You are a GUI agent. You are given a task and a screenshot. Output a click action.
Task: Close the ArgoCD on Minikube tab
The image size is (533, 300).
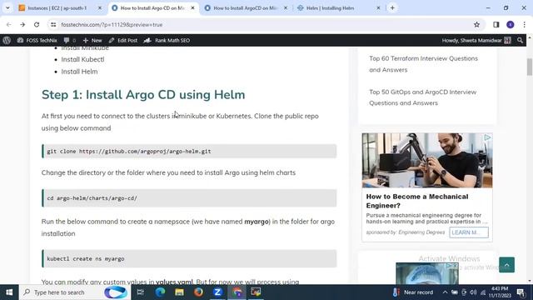point(286,7)
